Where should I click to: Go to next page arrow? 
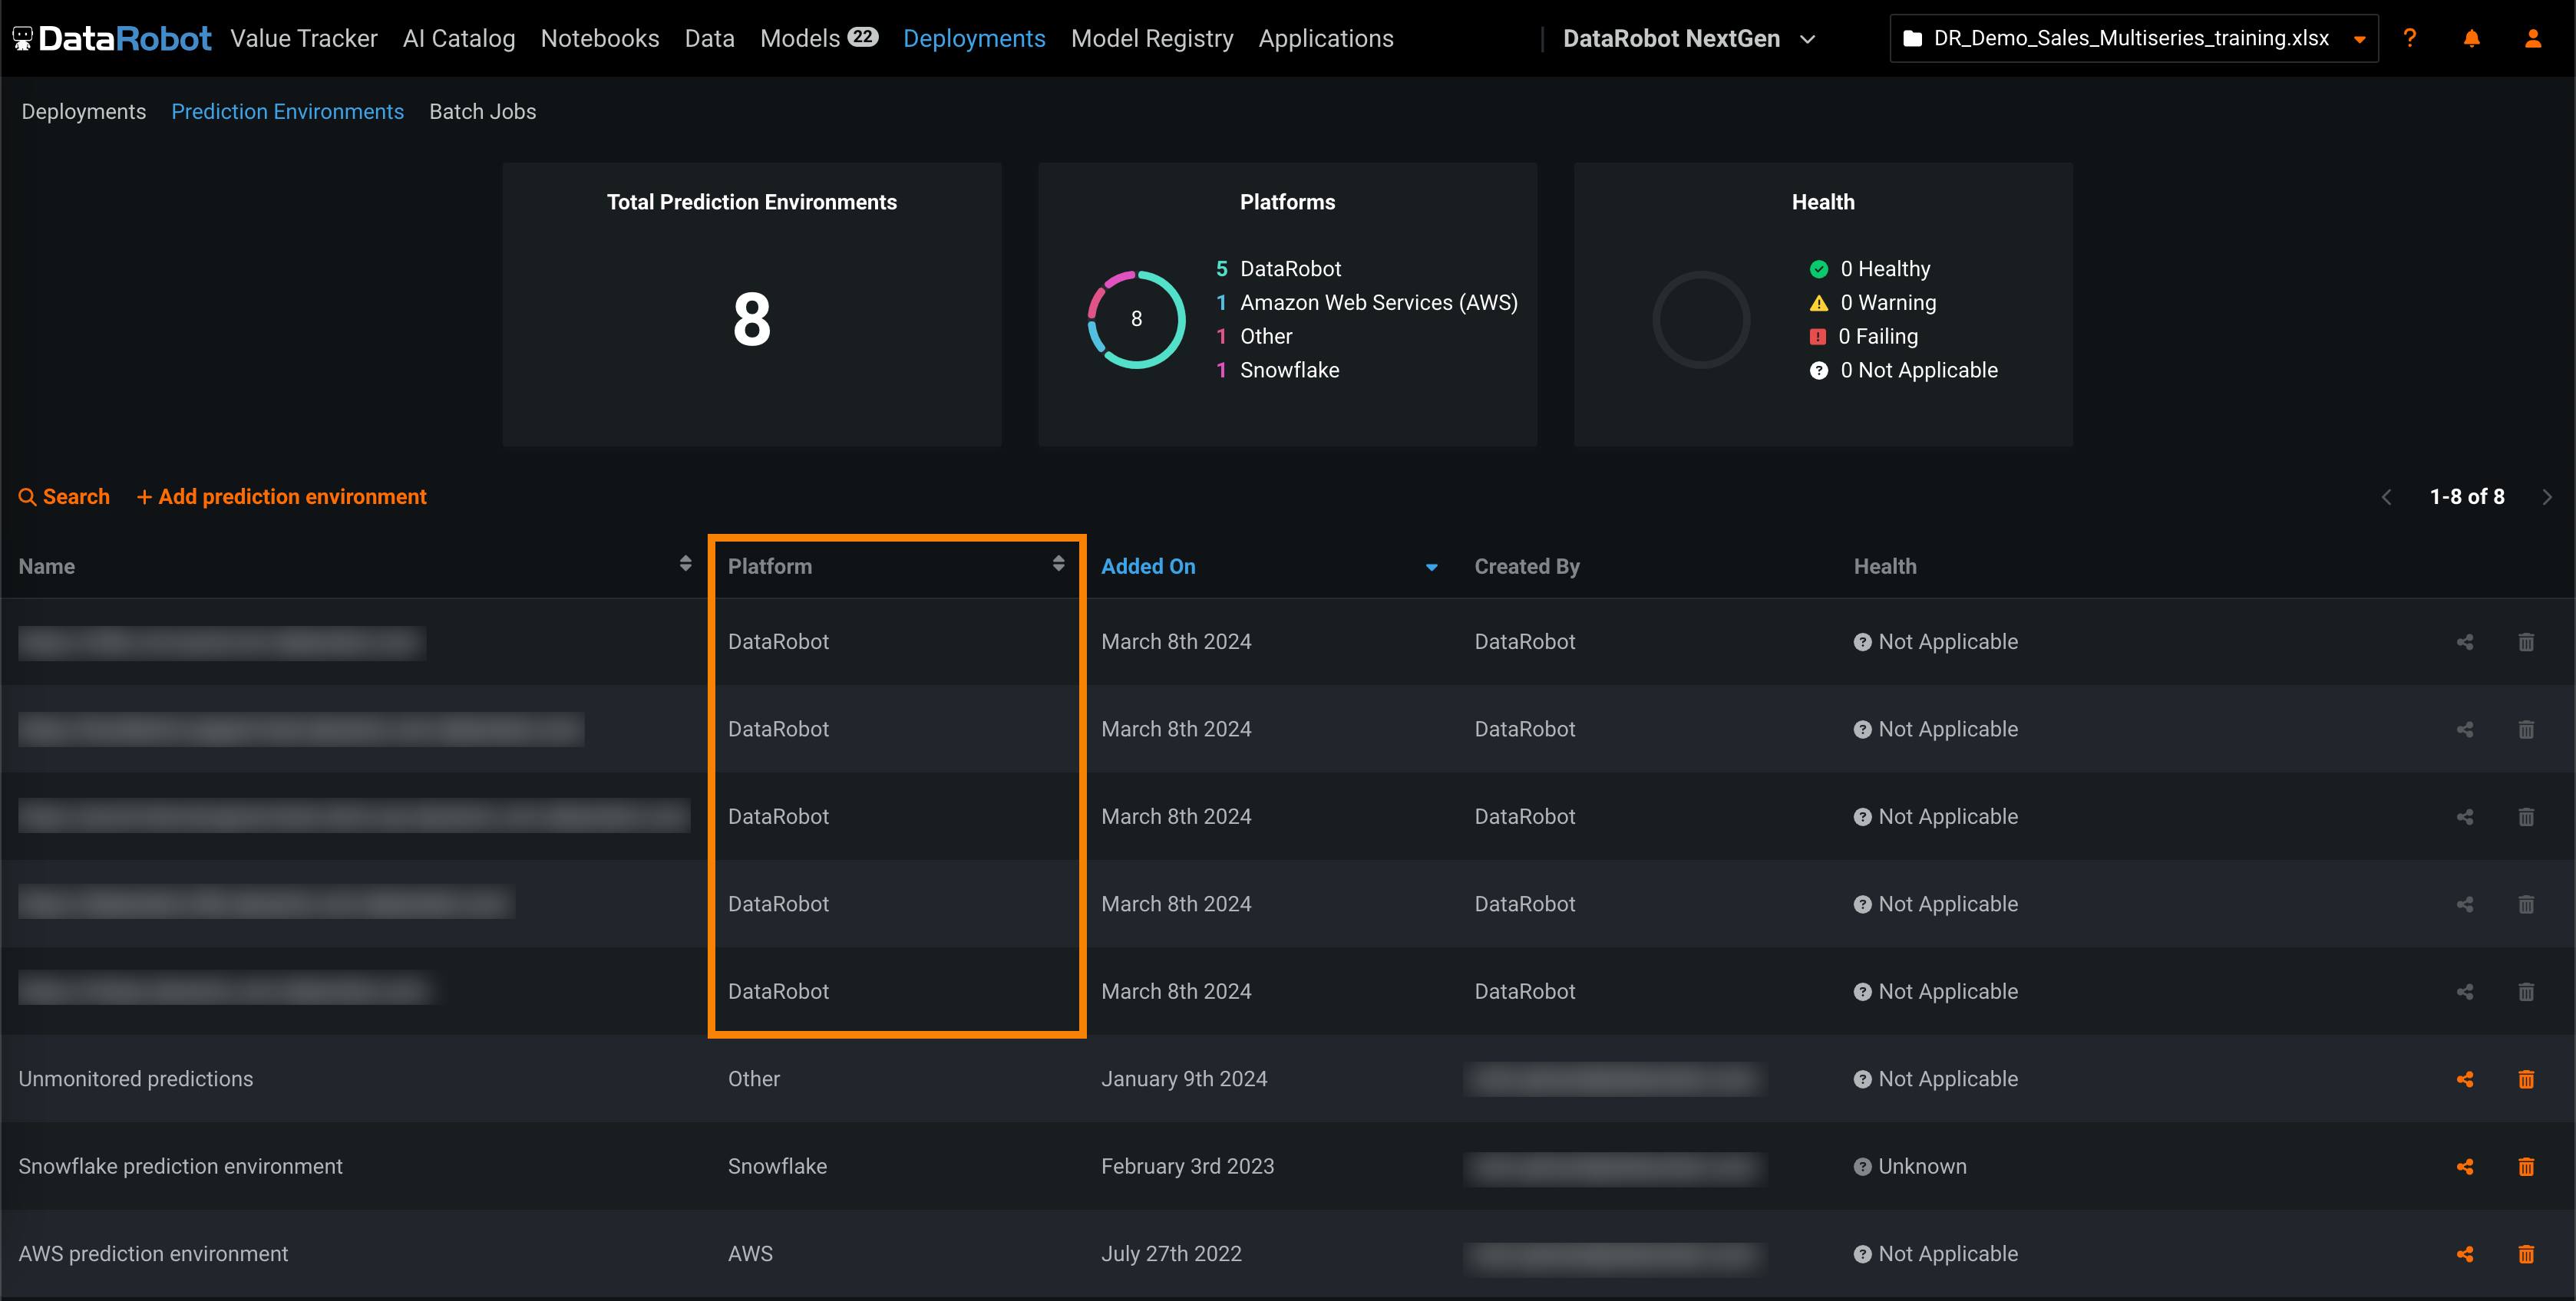point(2546,496)
